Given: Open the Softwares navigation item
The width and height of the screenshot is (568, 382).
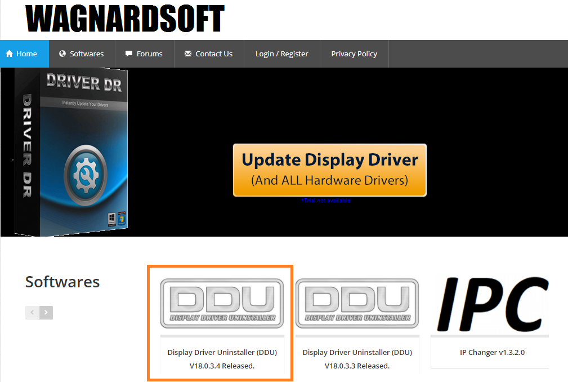Looking at the screenshot, I should point(82,54).
